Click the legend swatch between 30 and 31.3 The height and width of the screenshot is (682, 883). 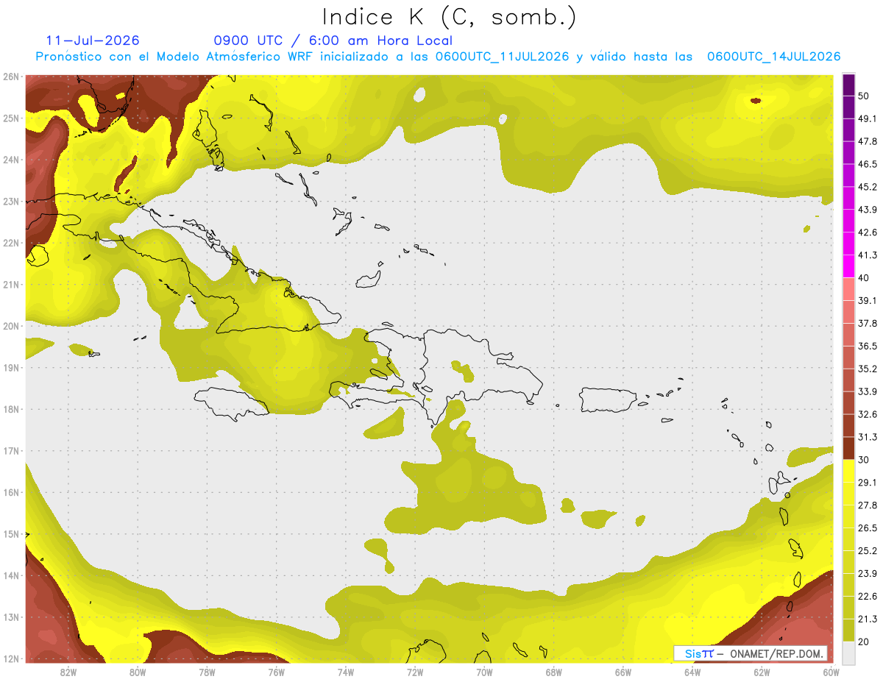(848, 449)
